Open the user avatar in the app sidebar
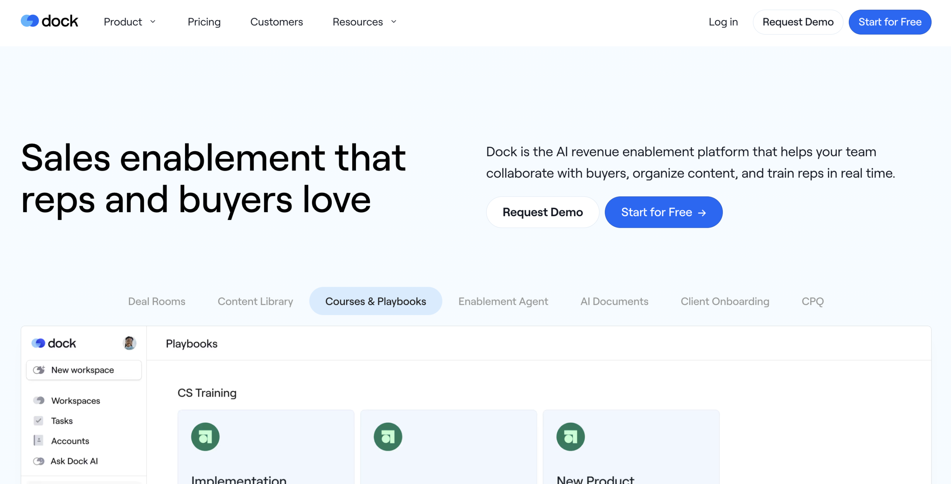This screenshot has width=951, height=484. 129,343
